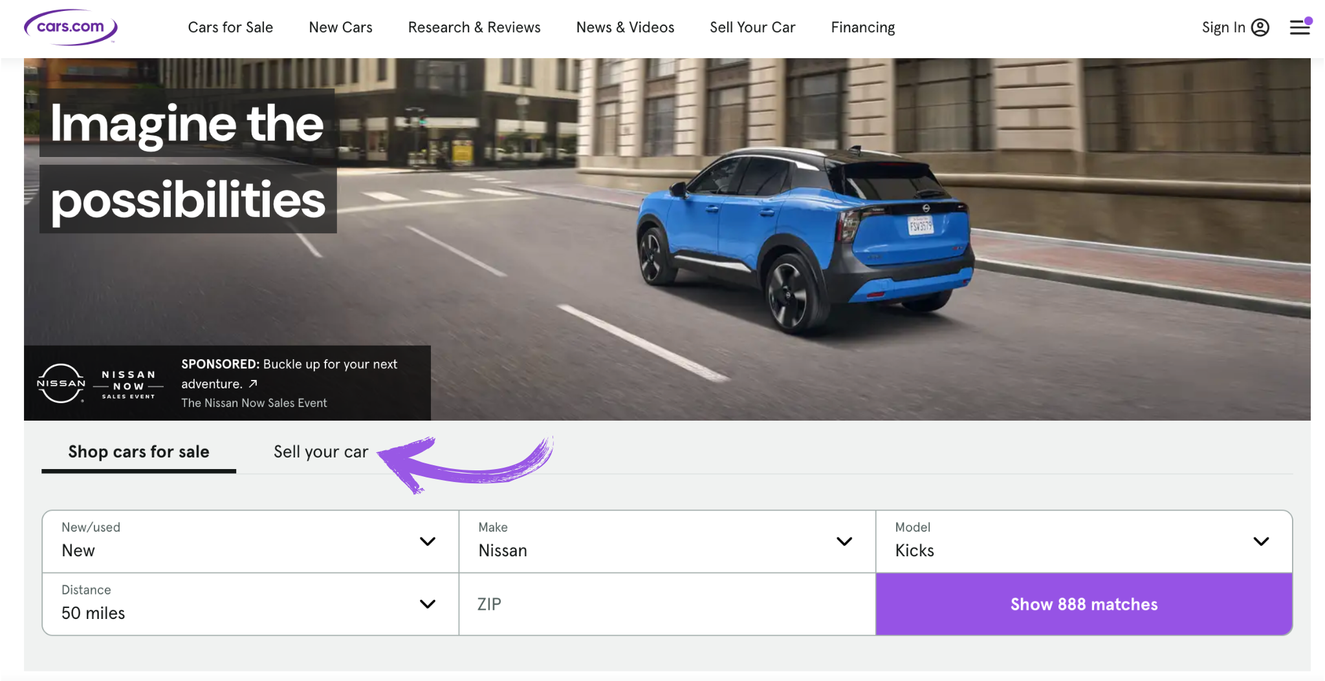1325x681 pixels.
Task: Click The Nissan Now Sales Event text
Action: pos(254,403)
